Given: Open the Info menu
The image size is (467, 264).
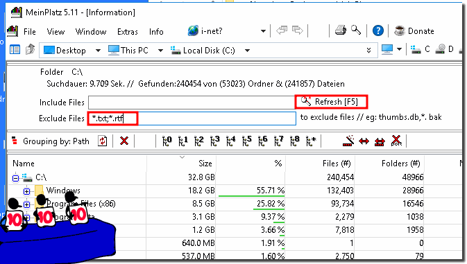Looking at the screenshot, I should coord(156,31).
